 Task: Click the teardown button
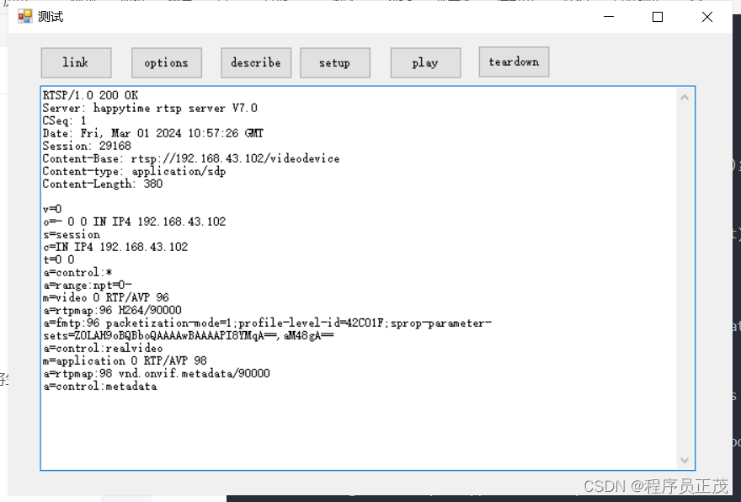[x=514, y=61]
